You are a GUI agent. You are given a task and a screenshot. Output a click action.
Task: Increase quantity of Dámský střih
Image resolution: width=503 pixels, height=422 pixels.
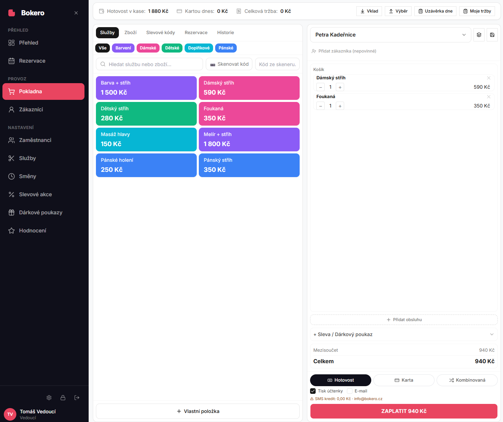point(340,87)
